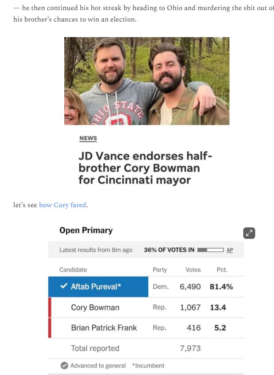Open the 'how Cory fared' link

pos(62,205)
